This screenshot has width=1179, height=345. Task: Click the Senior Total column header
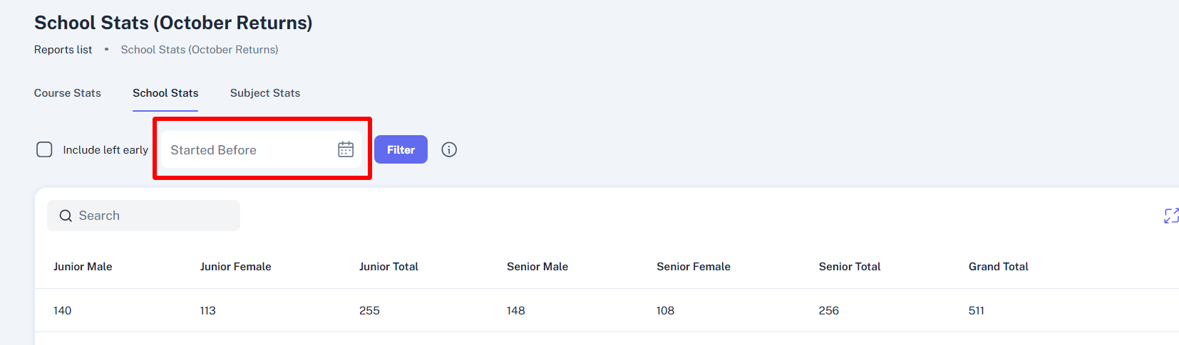850,267
